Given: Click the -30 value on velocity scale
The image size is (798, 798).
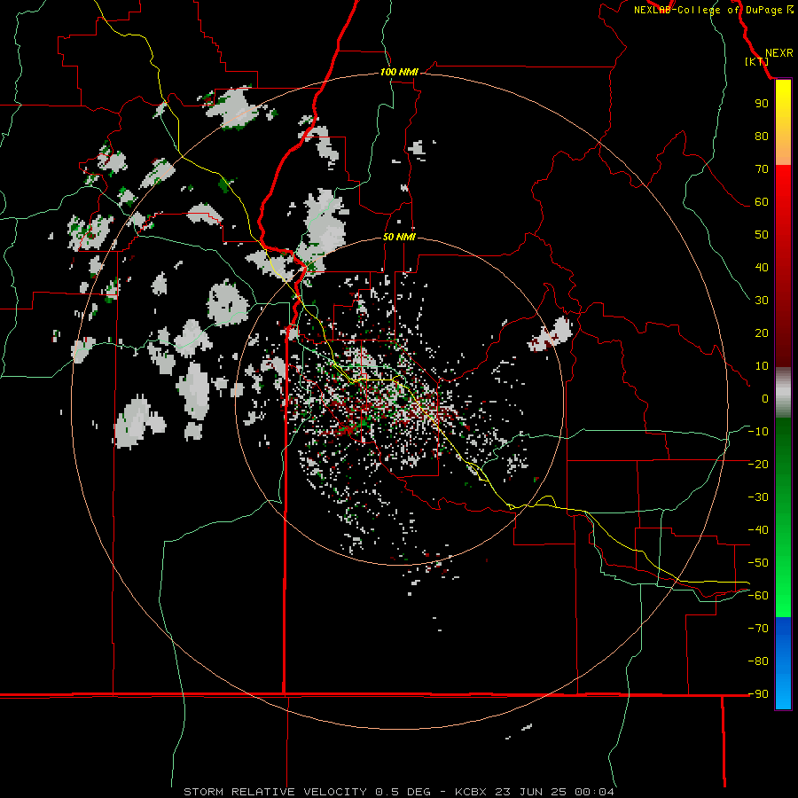Looking at the screenshot, I should [758, 497].
